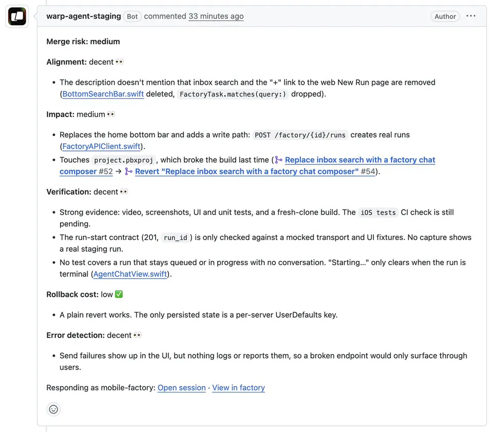This screenshot has height=432, width=493.
Task: Open the warp-agent-staging avatar
Action: pyautogui.click(x=17, y=16)
